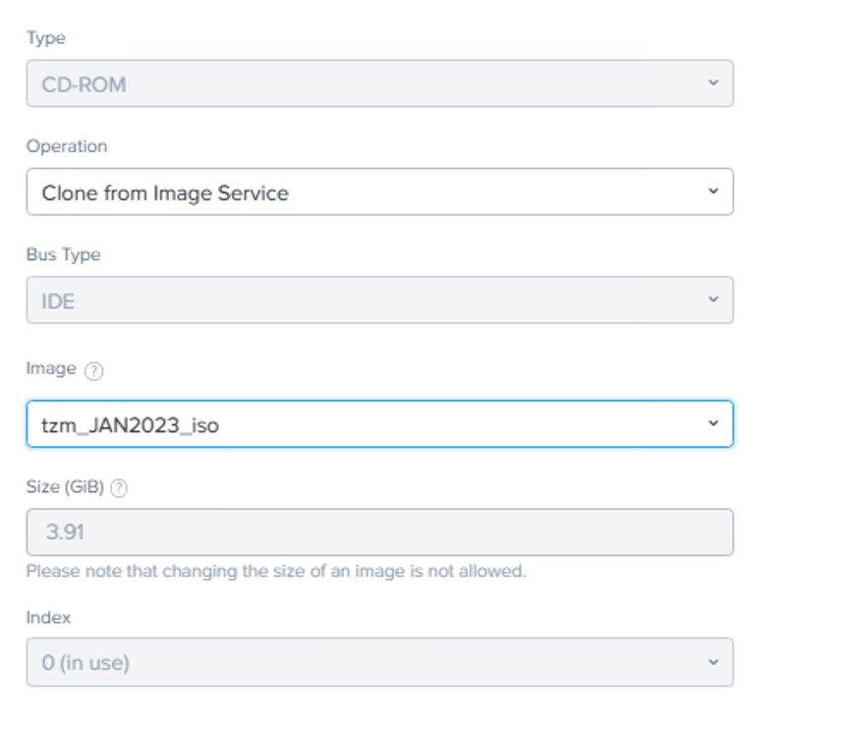Click the Bus Type field label
This screenshot has width=858, height=732.
click(x=63, y=254)
